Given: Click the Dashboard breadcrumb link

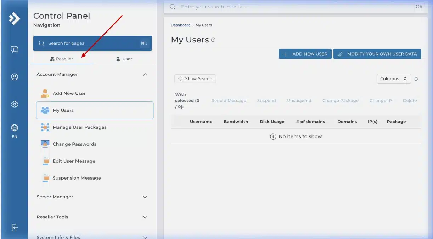Looking at the screenshot, I should pyautogui.click(x=181, y=25).
